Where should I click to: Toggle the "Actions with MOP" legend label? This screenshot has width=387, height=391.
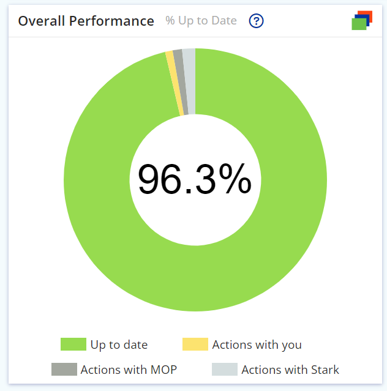129,370
